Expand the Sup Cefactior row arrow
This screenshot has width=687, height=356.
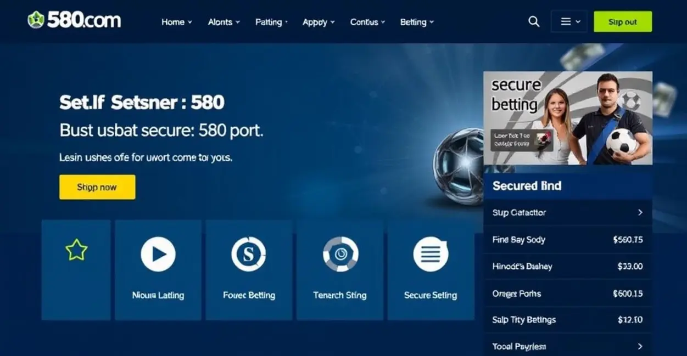tap(640, 212)
